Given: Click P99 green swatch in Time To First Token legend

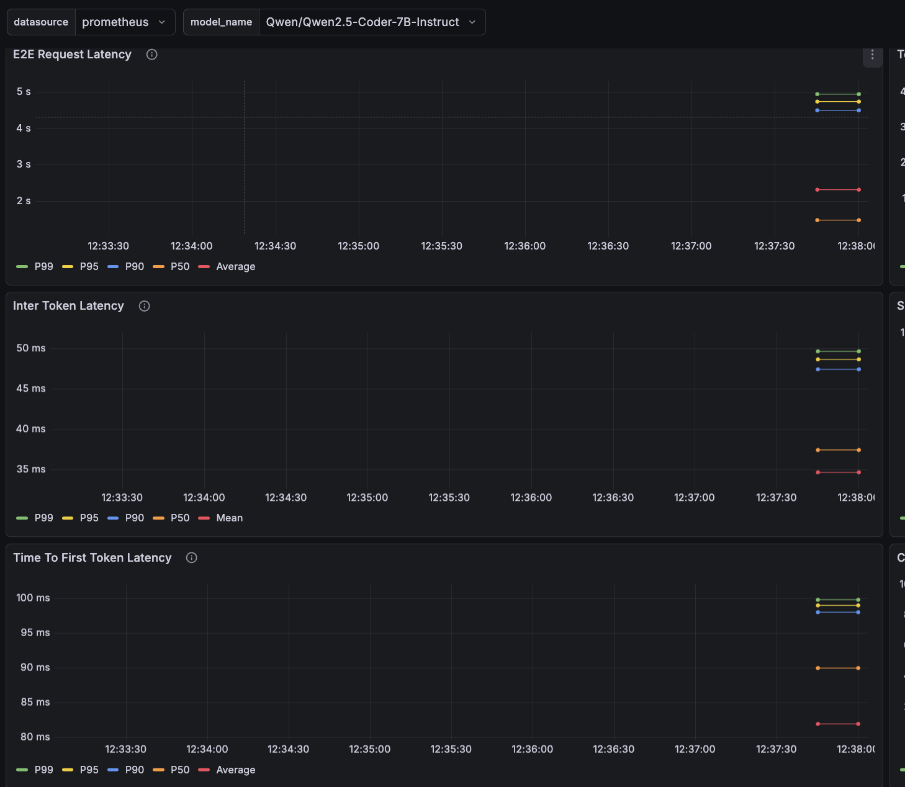Looking at the screenshot, I should pyautogui.click(x=22, y=770).
